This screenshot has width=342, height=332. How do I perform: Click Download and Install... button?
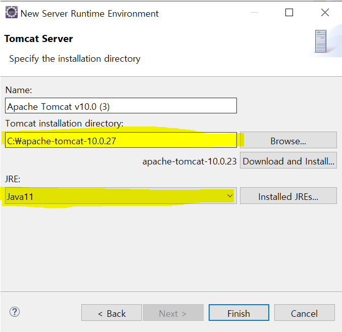tap(288, 160)
